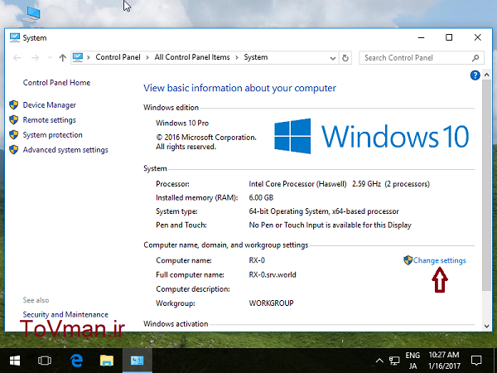Click the computer icon in address bar
Screen dimensions: 497x373
click(x=78, y=57)
